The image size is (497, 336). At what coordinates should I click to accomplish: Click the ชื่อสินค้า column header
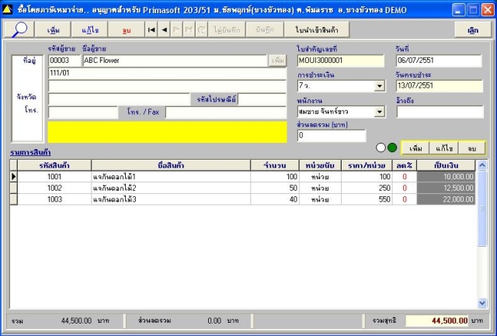[169, 165]
